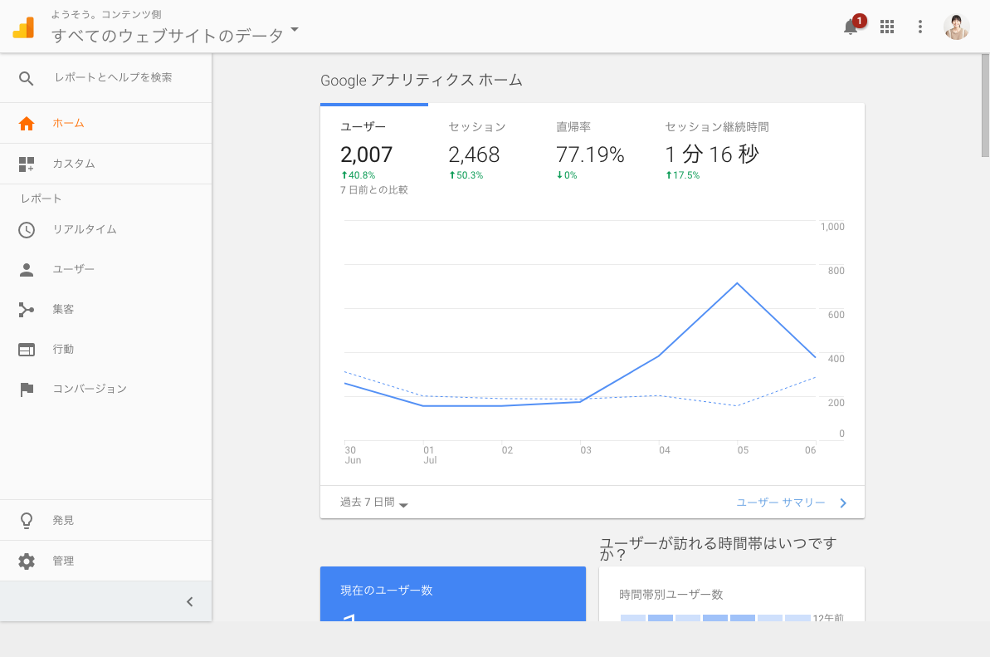Click the arrow next to ユーザー サマリー
Screen dimensions: 990x657
(843, 503)
